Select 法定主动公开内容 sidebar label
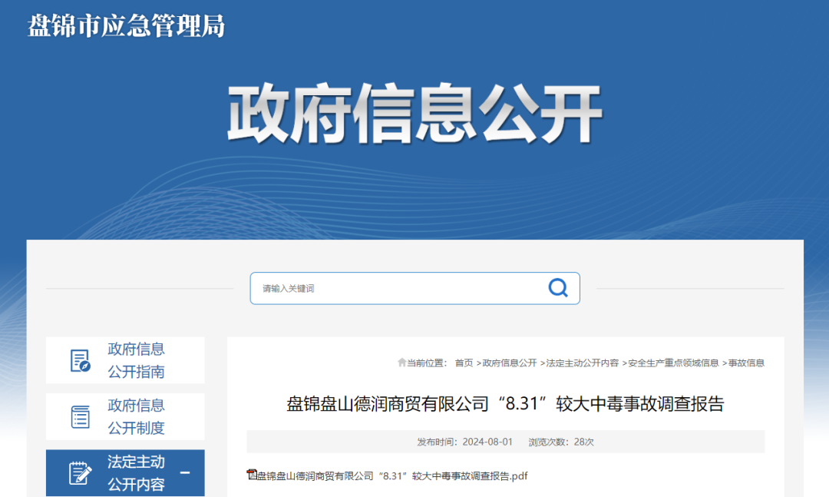 point(136,473)
